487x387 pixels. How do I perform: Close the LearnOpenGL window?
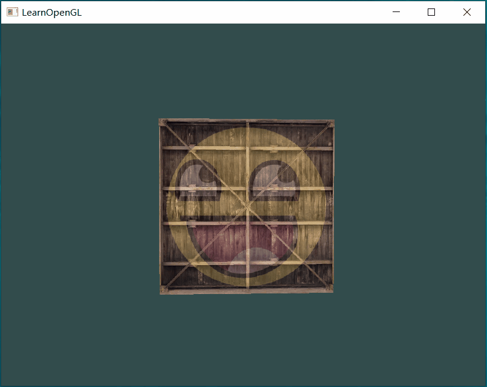click(x=466, y=12)
